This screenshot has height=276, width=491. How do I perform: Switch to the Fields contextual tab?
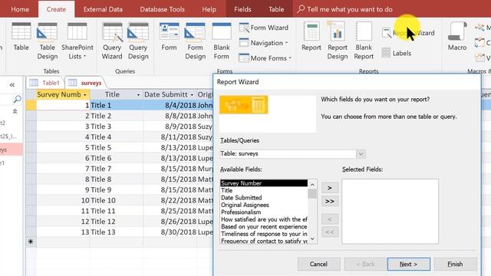(x=242, y=9)
